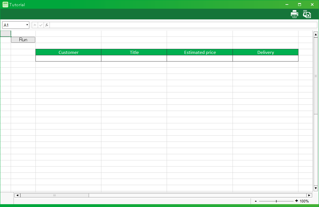Select the empty cell under Delivery
This screenshot has width=319, height=207.
[265, 58]
